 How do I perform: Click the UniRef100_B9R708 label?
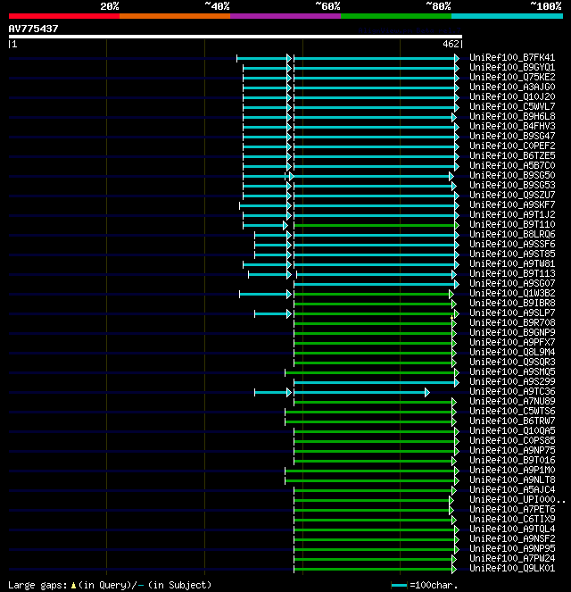(x=512, y=322)
